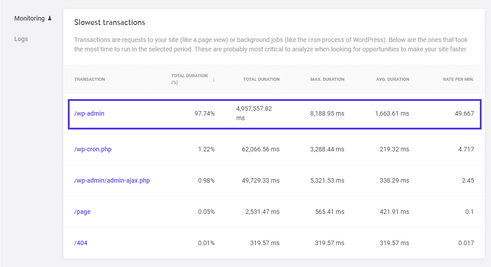
Task: View the /wp-admin/admin-ajax.php transaction
Action: coord(113,180)
